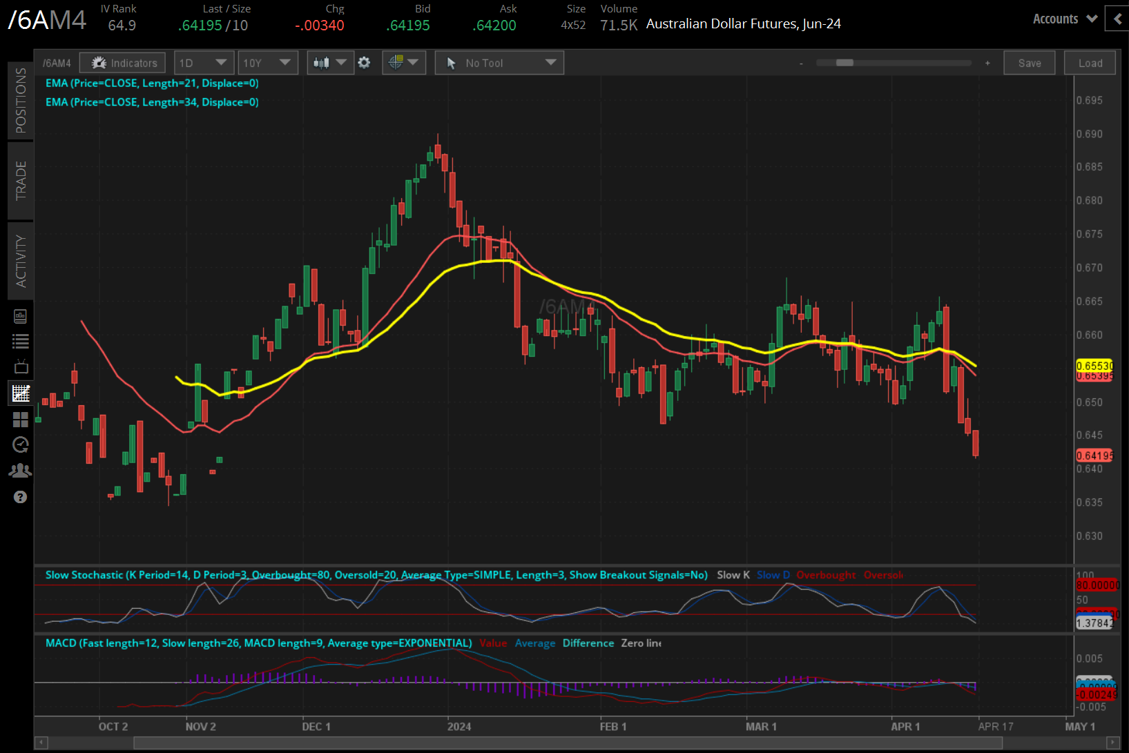This screenshot has width=1129, height=753.
Task: Select the grid layout icon in sidebar
Action: click(21, 419)
